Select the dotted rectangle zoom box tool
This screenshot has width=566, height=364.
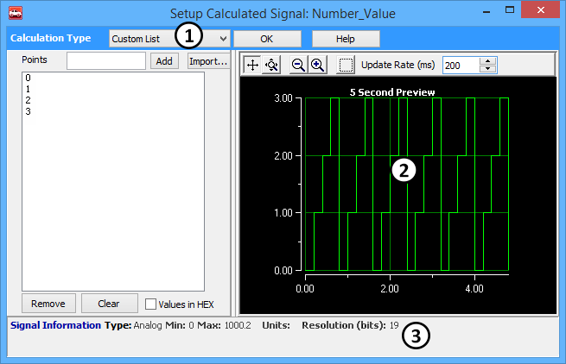pyautogui.click(x=346, y=65)
